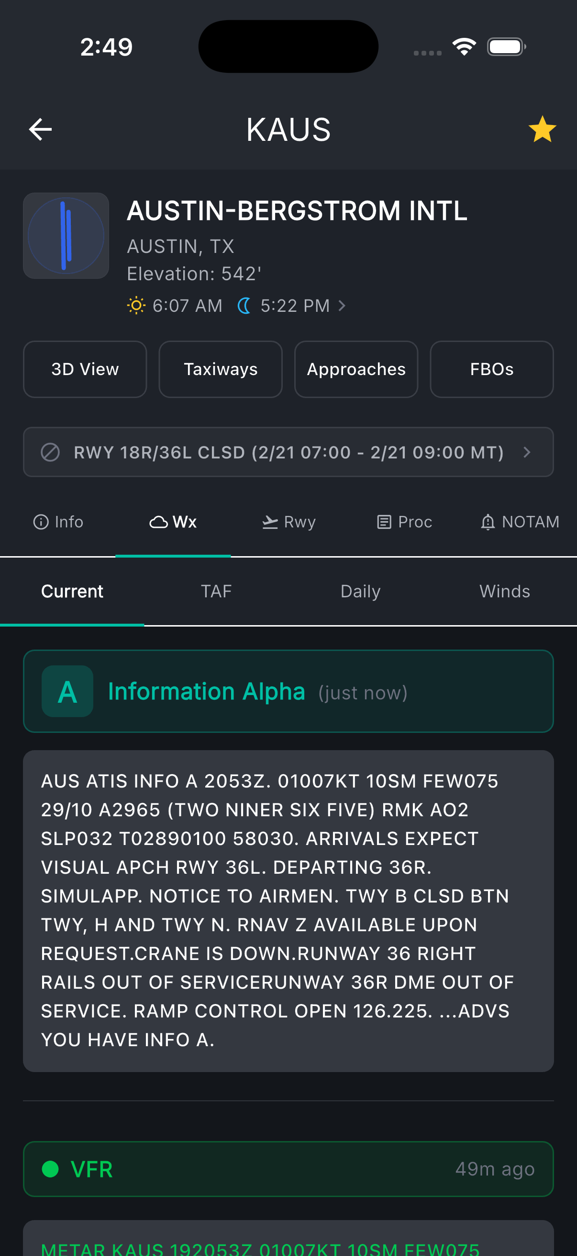This screenshot has width=577, height=1256.
Task: Switch to the Proc tab
Action: [404, 522]
